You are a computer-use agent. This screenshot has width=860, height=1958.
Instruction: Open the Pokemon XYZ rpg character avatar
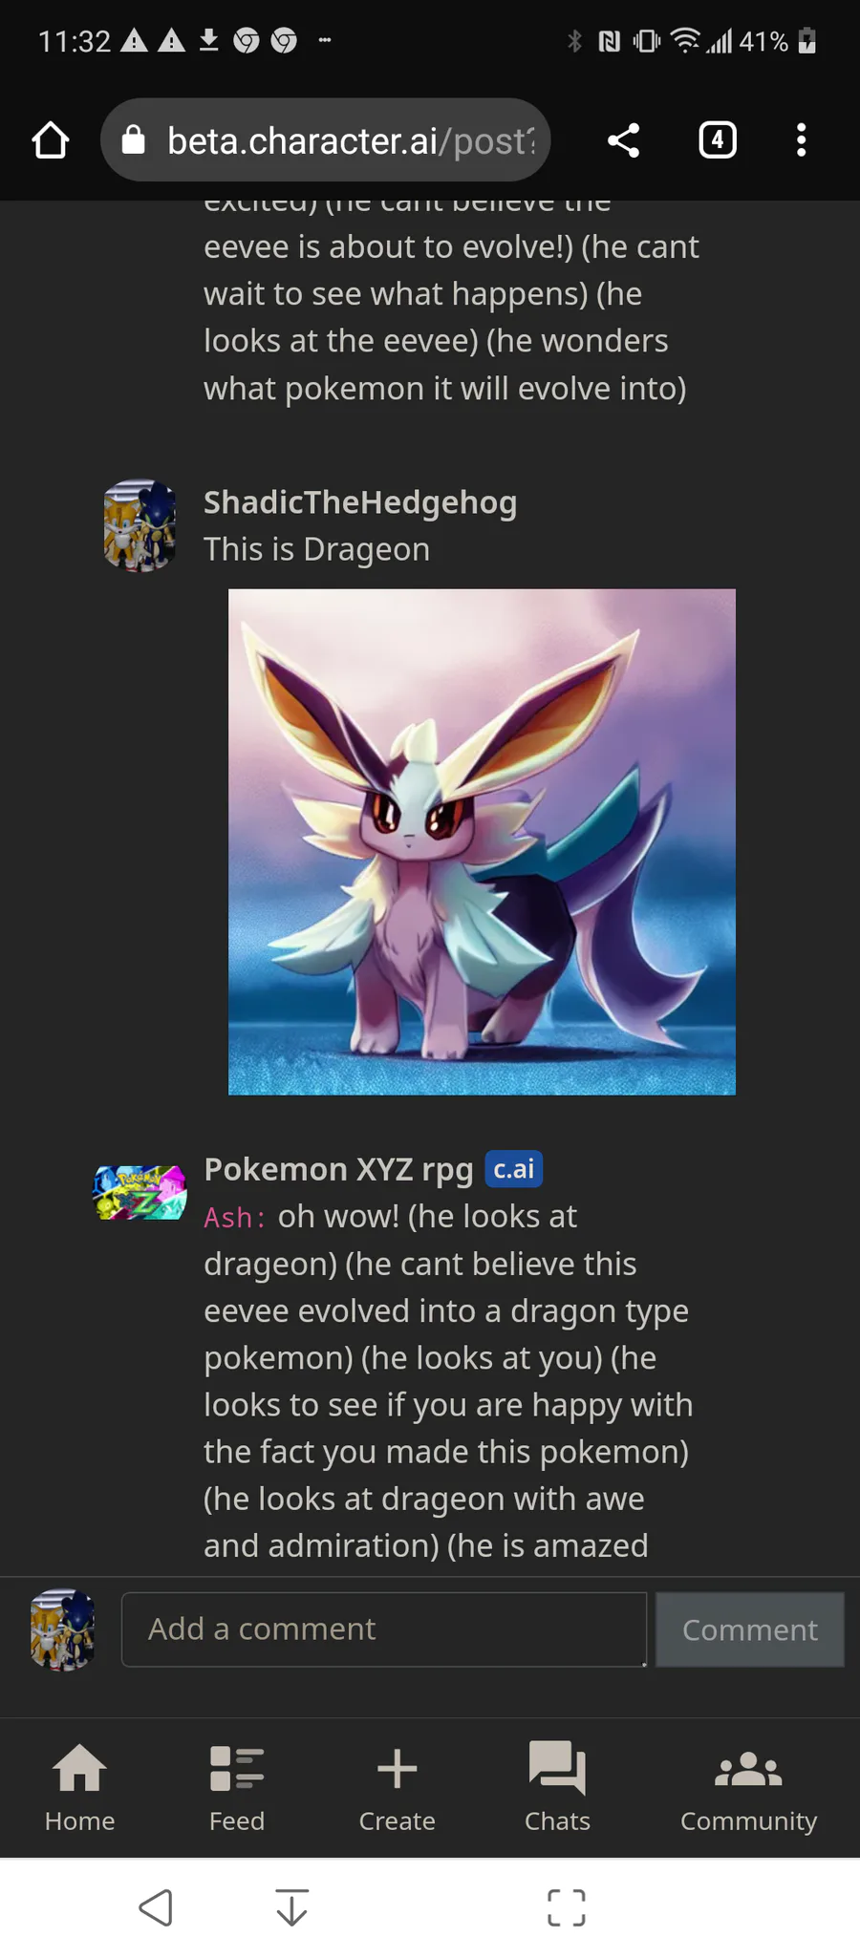pos(140,1192)
